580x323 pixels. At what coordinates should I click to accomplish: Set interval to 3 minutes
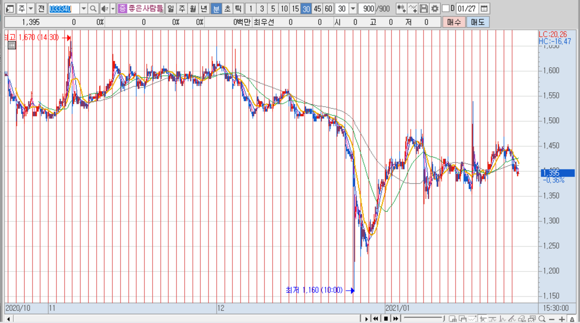point(262,9)
